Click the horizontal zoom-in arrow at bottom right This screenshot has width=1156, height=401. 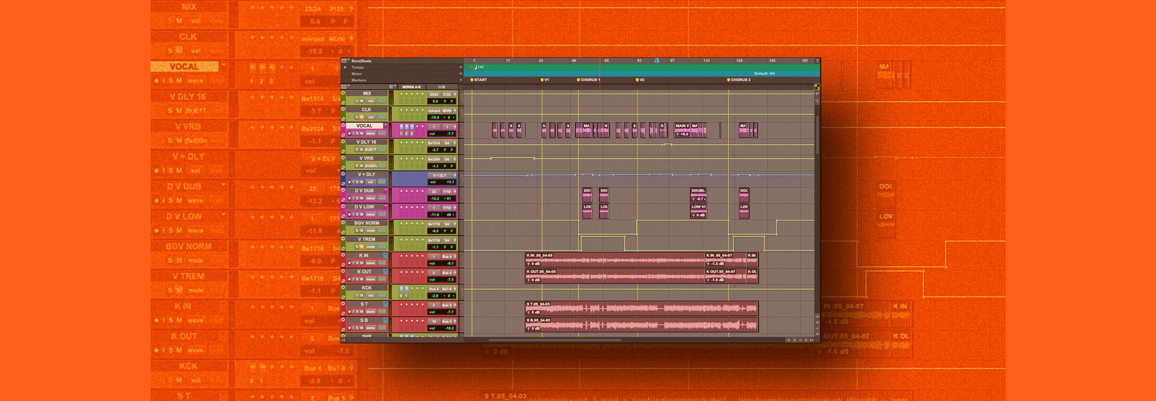[x=806, y=340]
